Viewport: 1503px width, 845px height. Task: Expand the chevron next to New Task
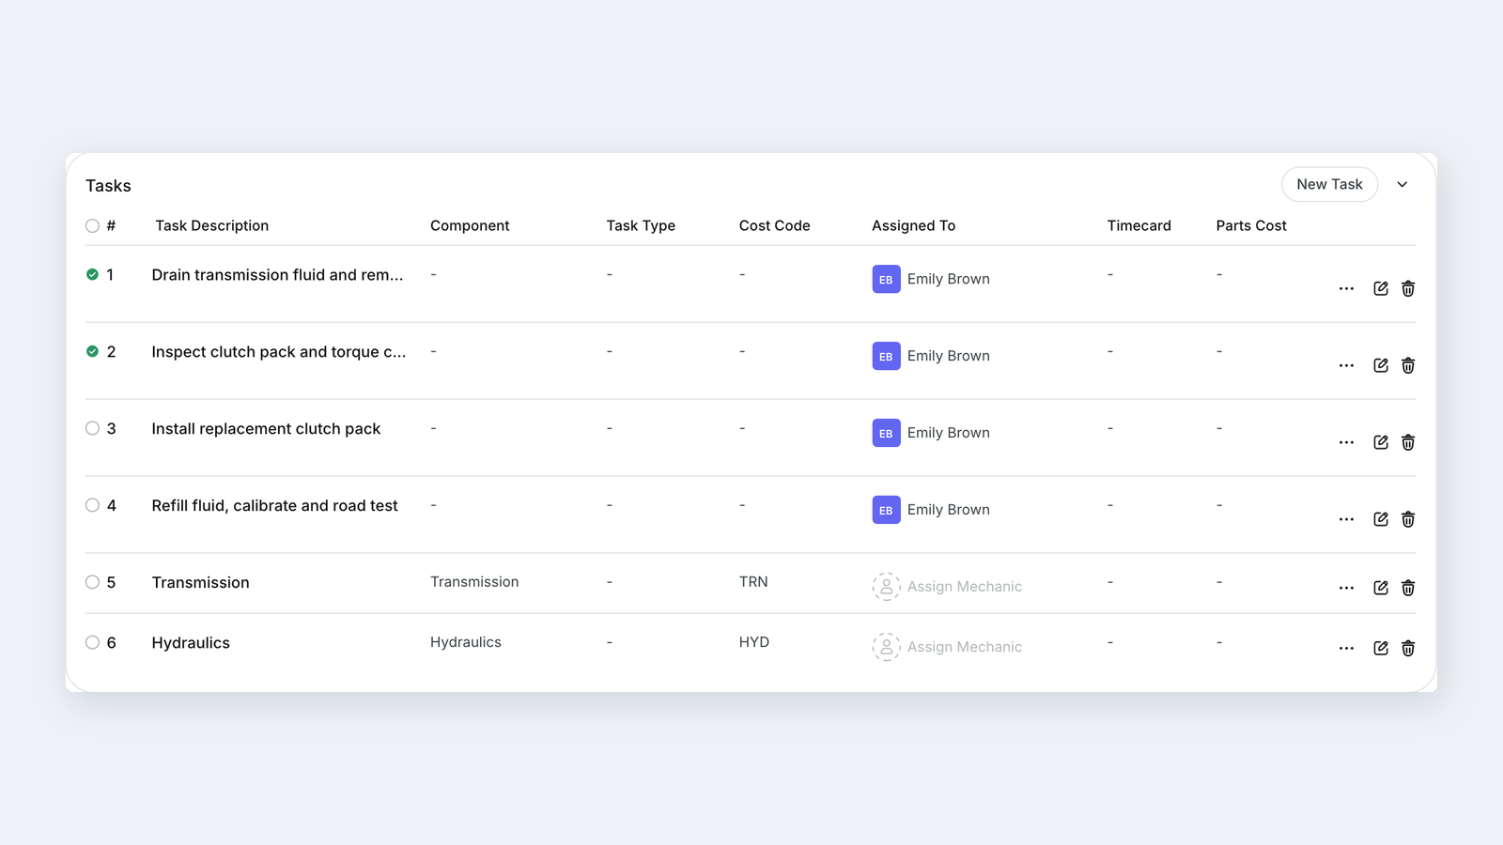(1402, 184)
